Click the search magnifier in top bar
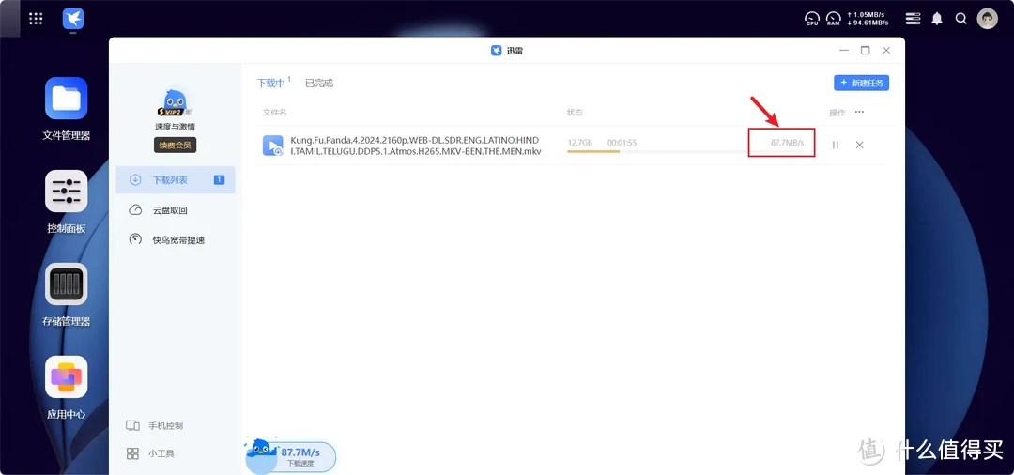Screen dimensions: 1014x475 [961, 18]
